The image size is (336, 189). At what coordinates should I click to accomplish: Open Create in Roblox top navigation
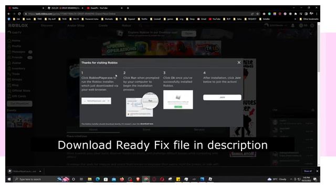tap(103, 26)
